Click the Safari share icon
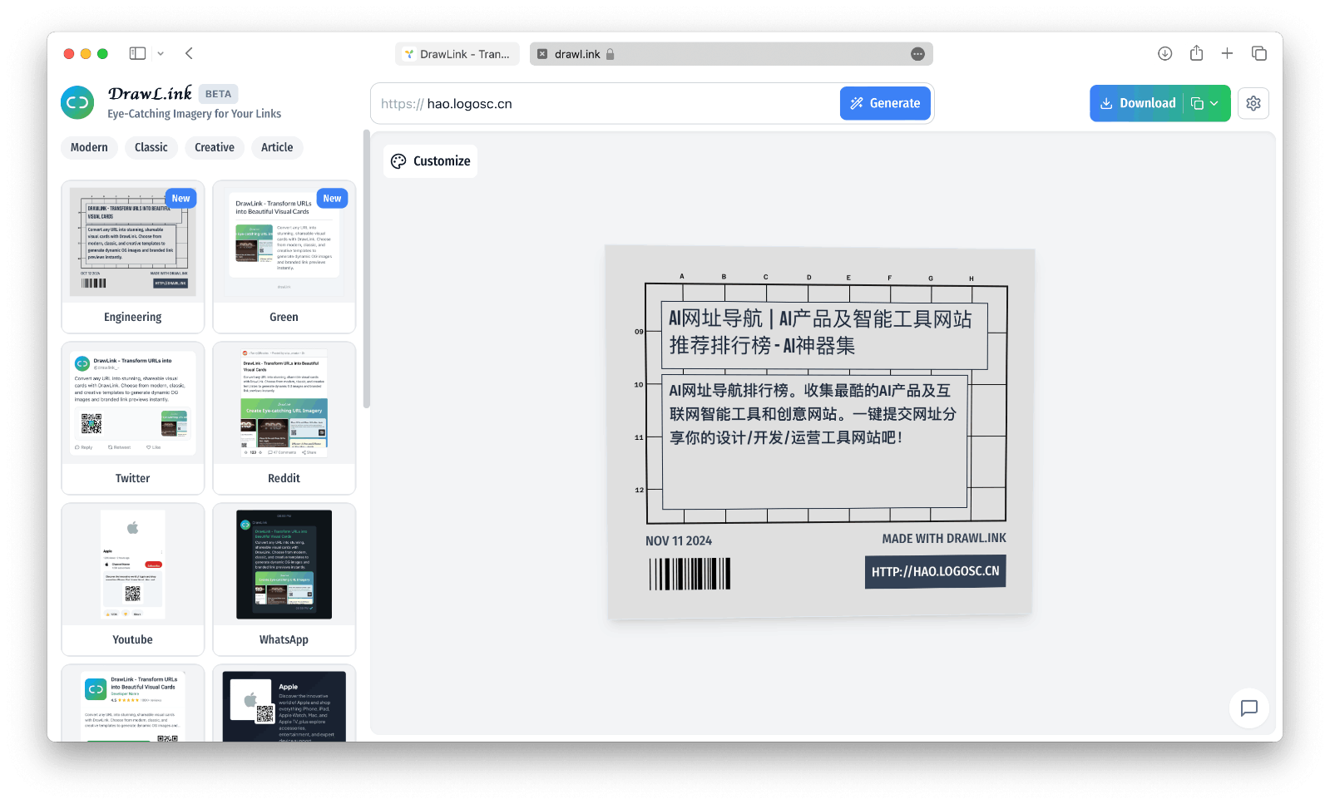The height and width of the screenshot is (804, 1330). [x=1196, y=53]
